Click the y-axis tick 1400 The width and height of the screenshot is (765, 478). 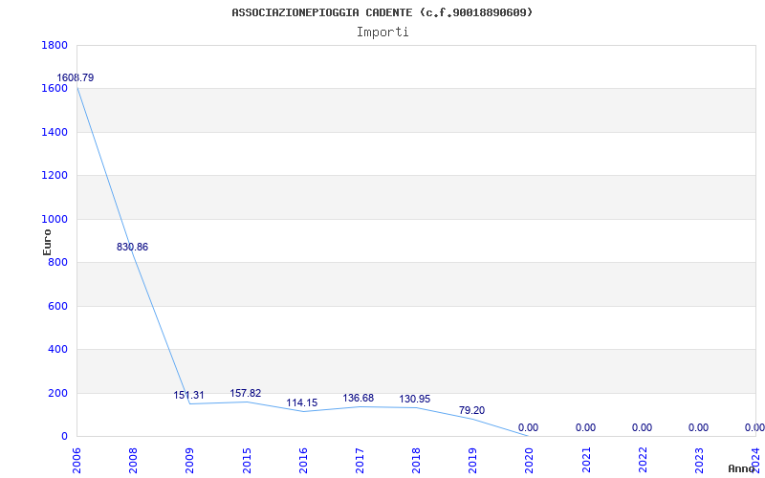click(55, 132)
